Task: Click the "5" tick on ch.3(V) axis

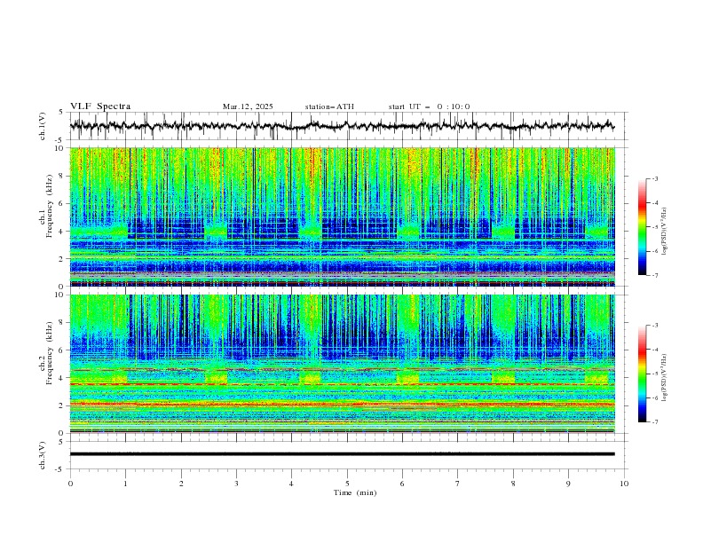Action: pyautogui.click(x=61, y=442)
